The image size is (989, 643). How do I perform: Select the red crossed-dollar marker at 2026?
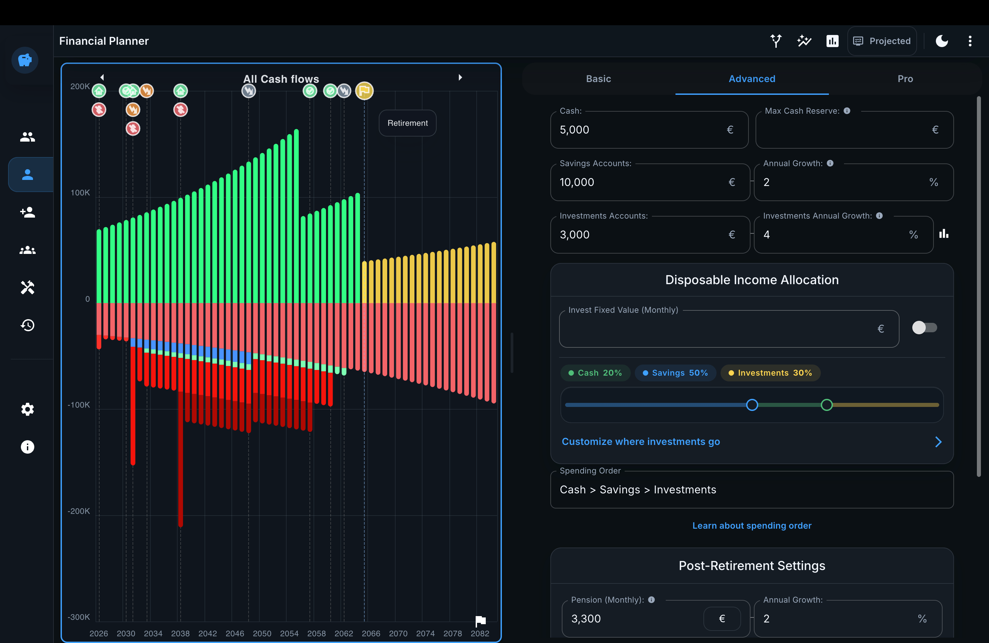(99, 110)
